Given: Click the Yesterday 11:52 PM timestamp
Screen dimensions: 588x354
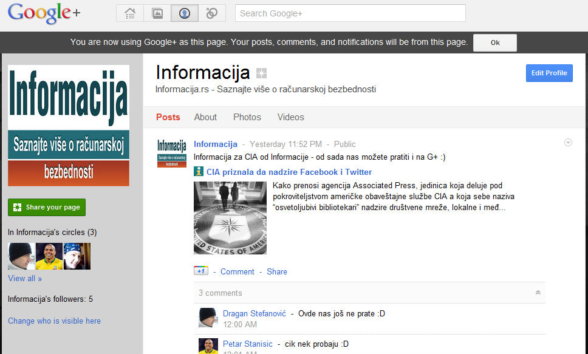Looking at the screenshot, I should [285, 144].
